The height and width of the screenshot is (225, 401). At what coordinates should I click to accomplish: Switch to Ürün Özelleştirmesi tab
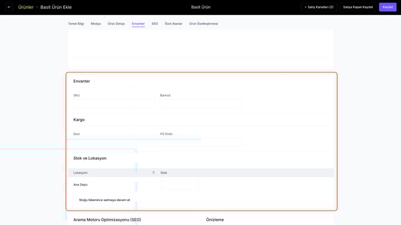pos(203,23)
